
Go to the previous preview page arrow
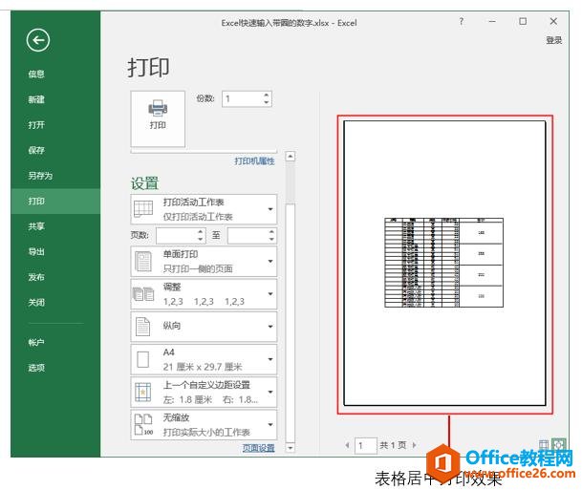(347, 445)
